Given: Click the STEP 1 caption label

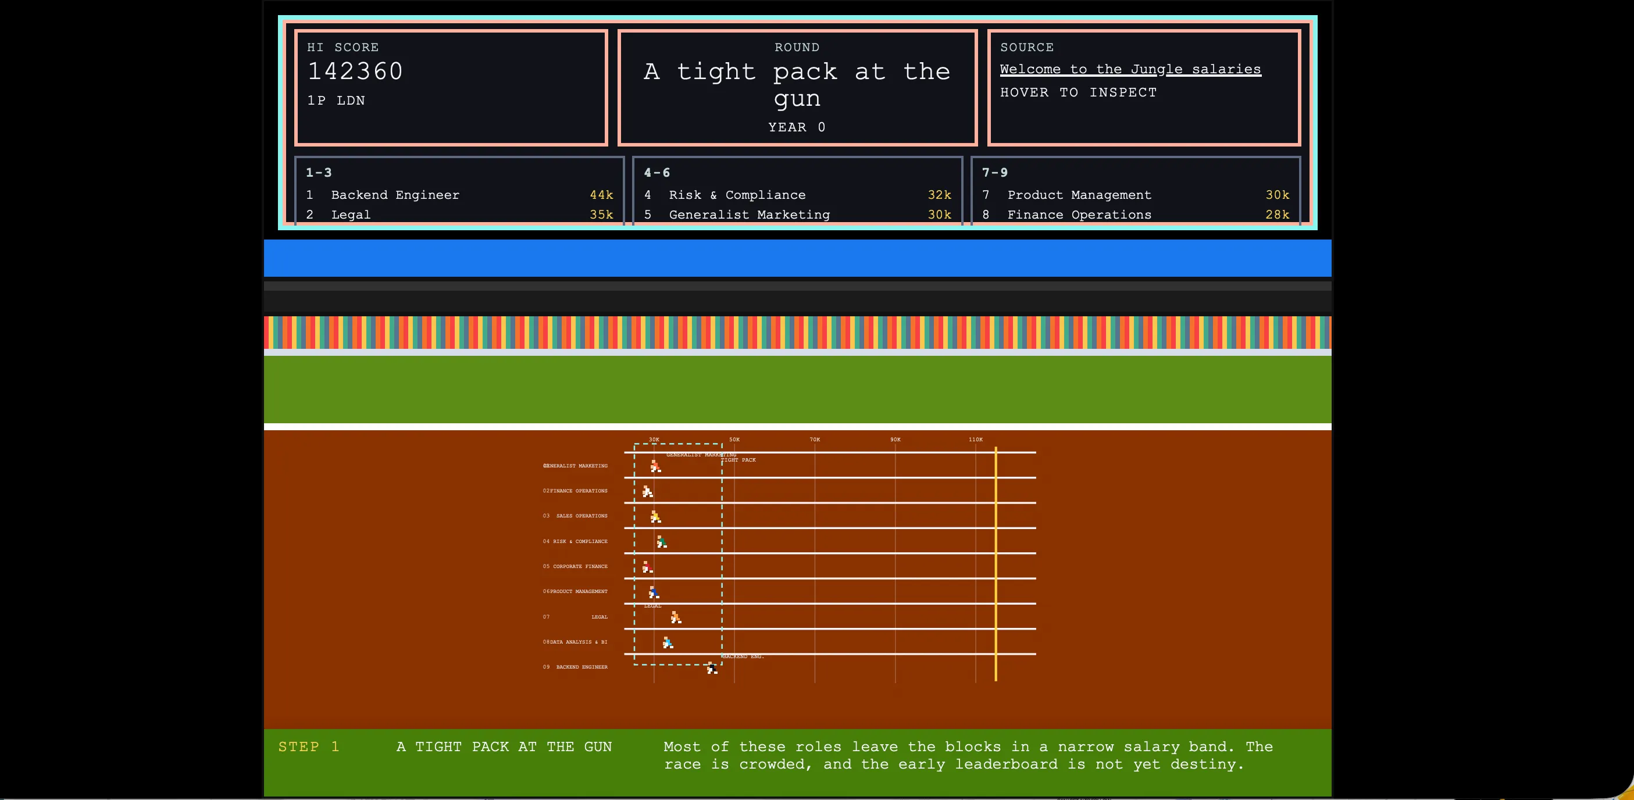Looking at the screenshot, I should click(x=309, y=747).
